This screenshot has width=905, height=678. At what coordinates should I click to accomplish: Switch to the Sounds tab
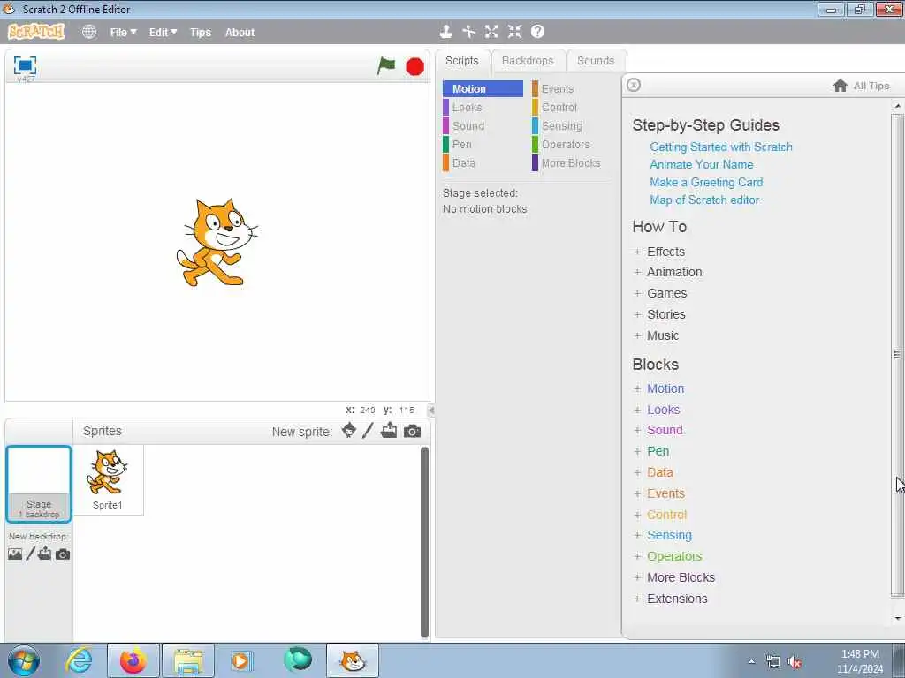(596, 61)
